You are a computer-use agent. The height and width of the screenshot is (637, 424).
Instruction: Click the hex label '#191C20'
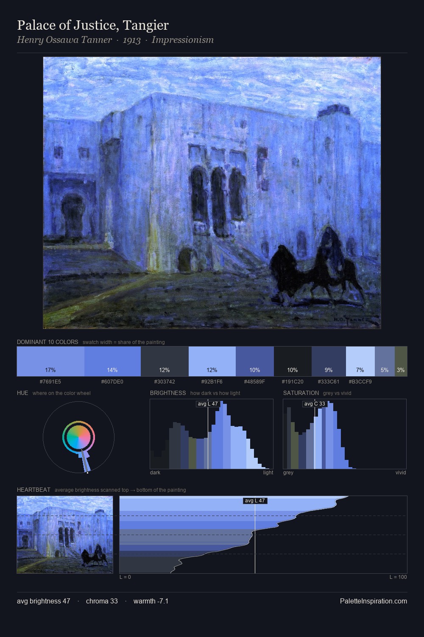[x=293, y=382]
